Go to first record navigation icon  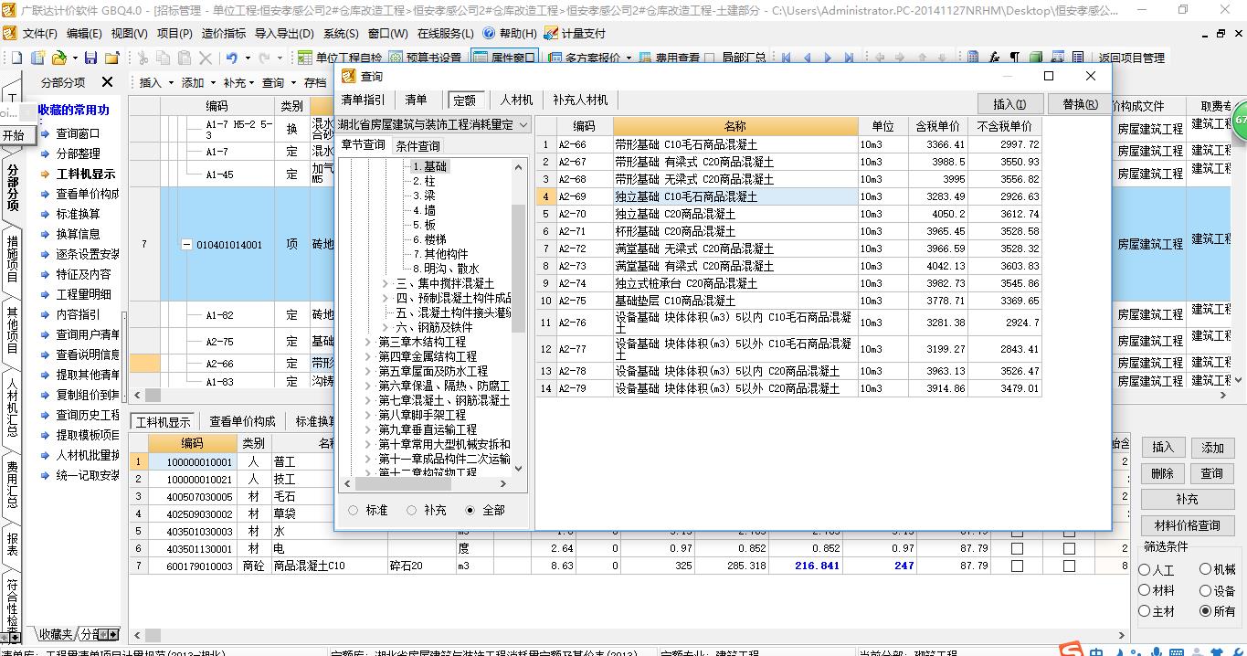[787, 58]
